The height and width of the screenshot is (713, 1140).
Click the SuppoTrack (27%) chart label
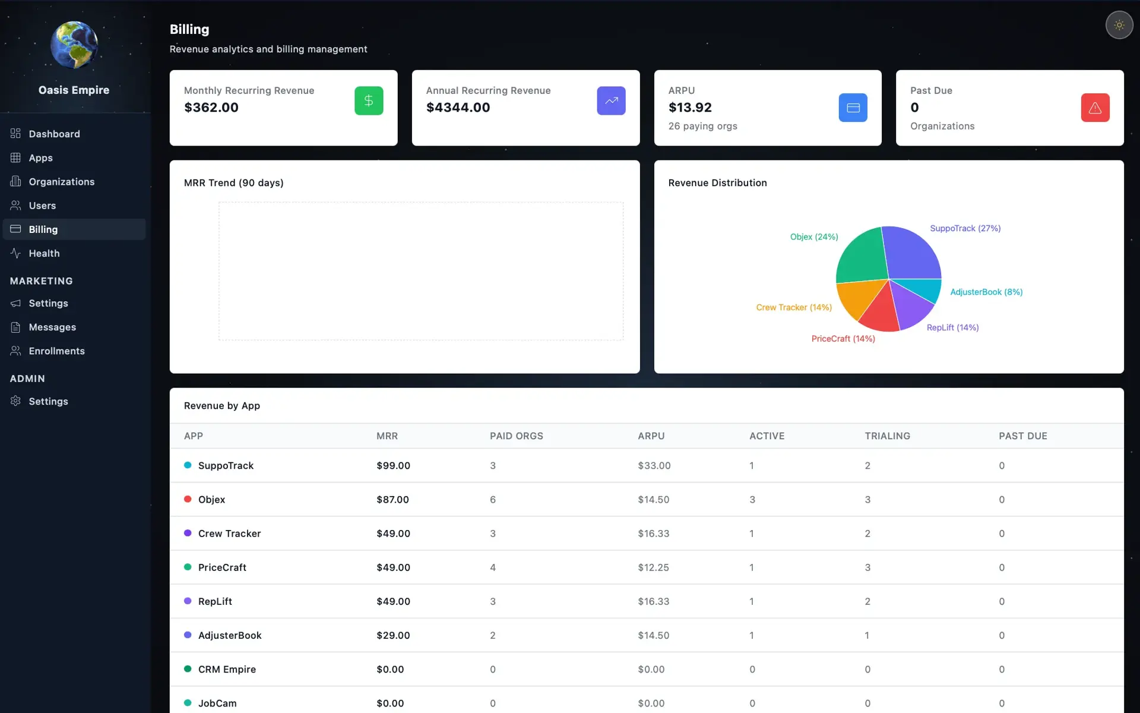click(x=965, y=228)
